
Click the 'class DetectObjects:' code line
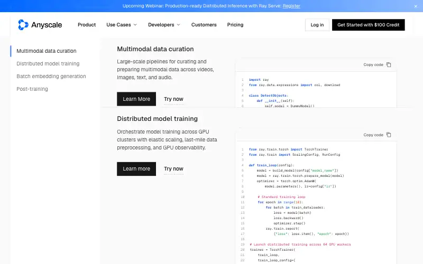pos(269,96)
